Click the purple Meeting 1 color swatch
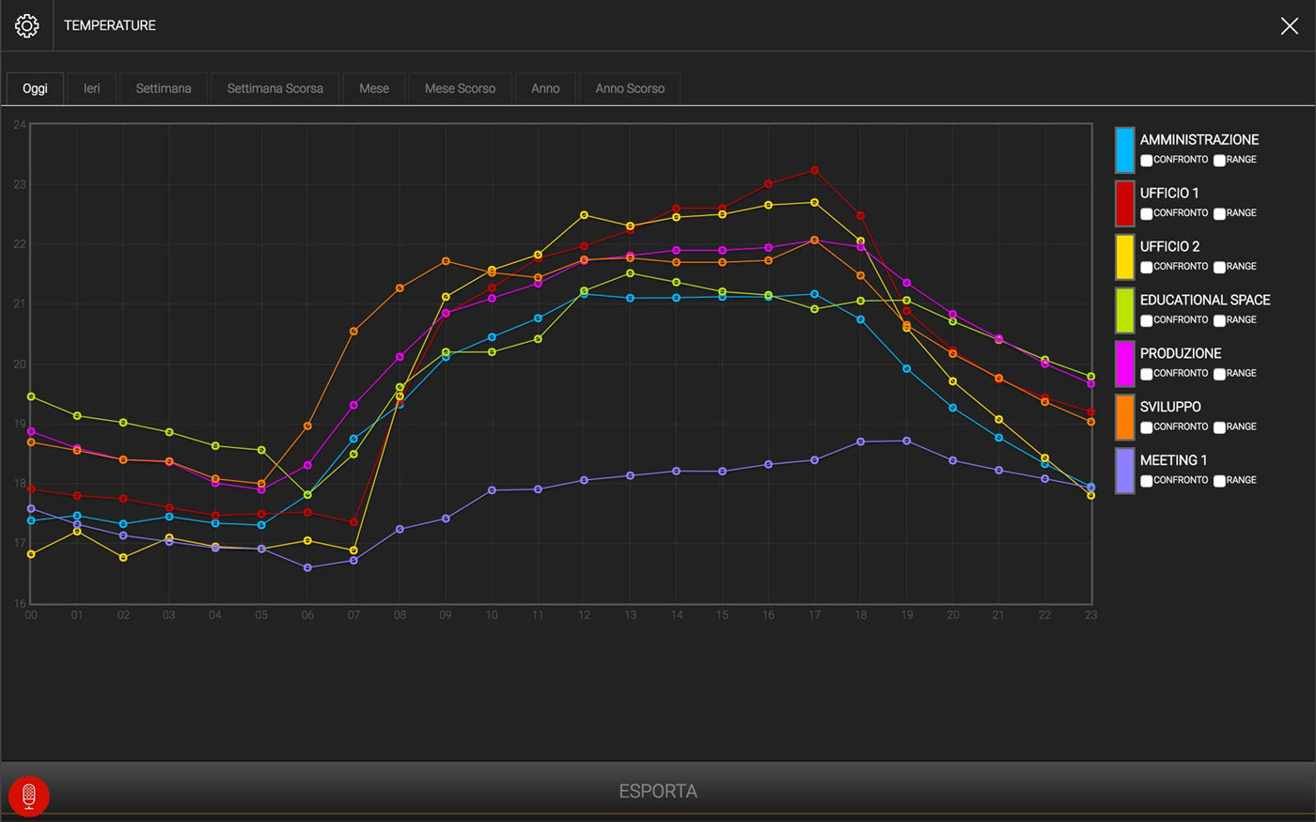 [1124, 471]
